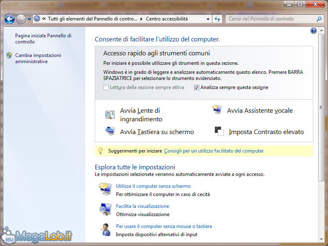
Task: Click 'Imposta dispositivi alternativi di input' text
Action: pos(157,235)
